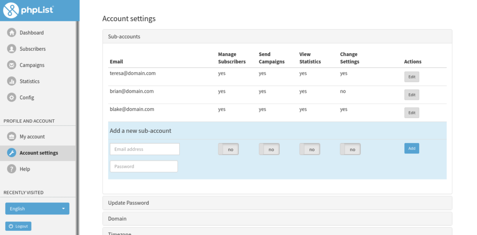Click the Campaigns envelope icon

coord(12,65)
